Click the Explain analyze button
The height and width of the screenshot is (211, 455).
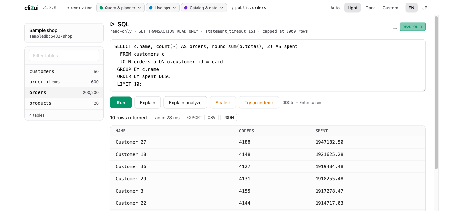click(185, 103)
